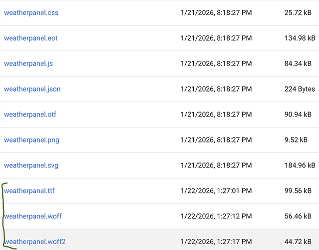The width and height of the screenshot is (319, 250).
Task: Open the weatherpanel.woff file link
Action: pos(33,216)
